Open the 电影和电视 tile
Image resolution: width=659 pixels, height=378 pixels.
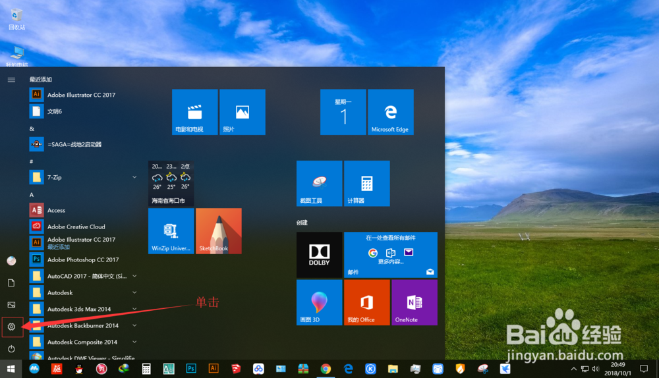[x=194, y=112]
